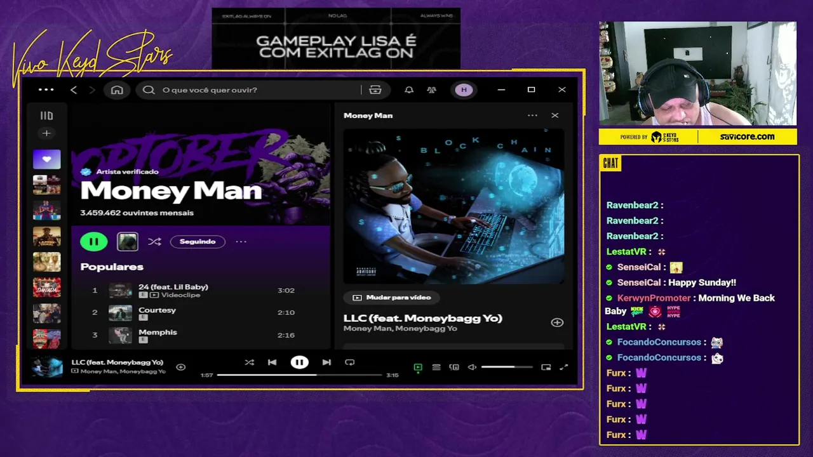Open the notifications bell
The width and height of the screenshot is (813, 457).
tap(409, 89)
